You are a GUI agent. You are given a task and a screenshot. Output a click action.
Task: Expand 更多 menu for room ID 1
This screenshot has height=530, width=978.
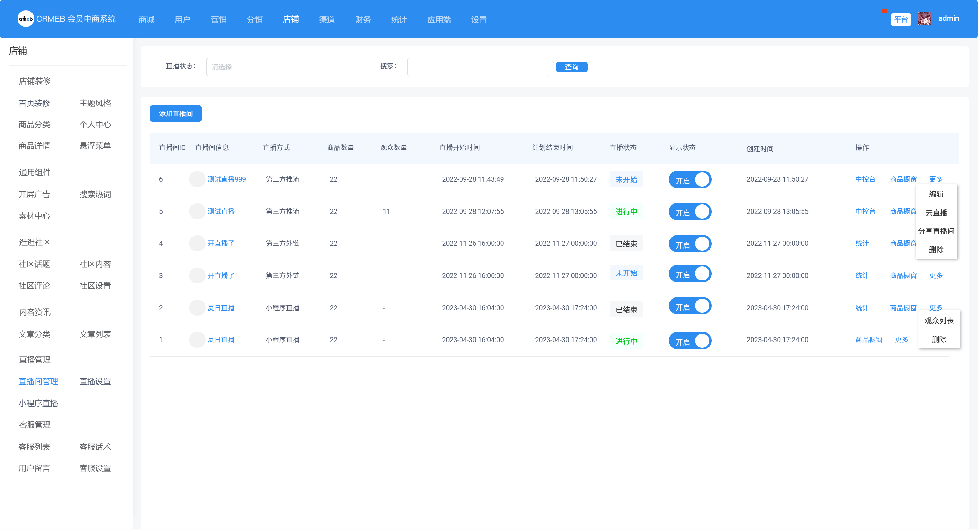pyautogui.click(x=901, y=340)
